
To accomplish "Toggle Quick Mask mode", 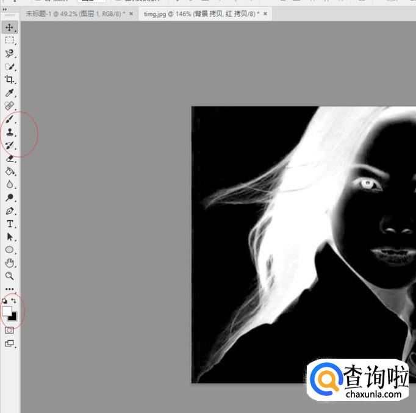I will [10, 330].
